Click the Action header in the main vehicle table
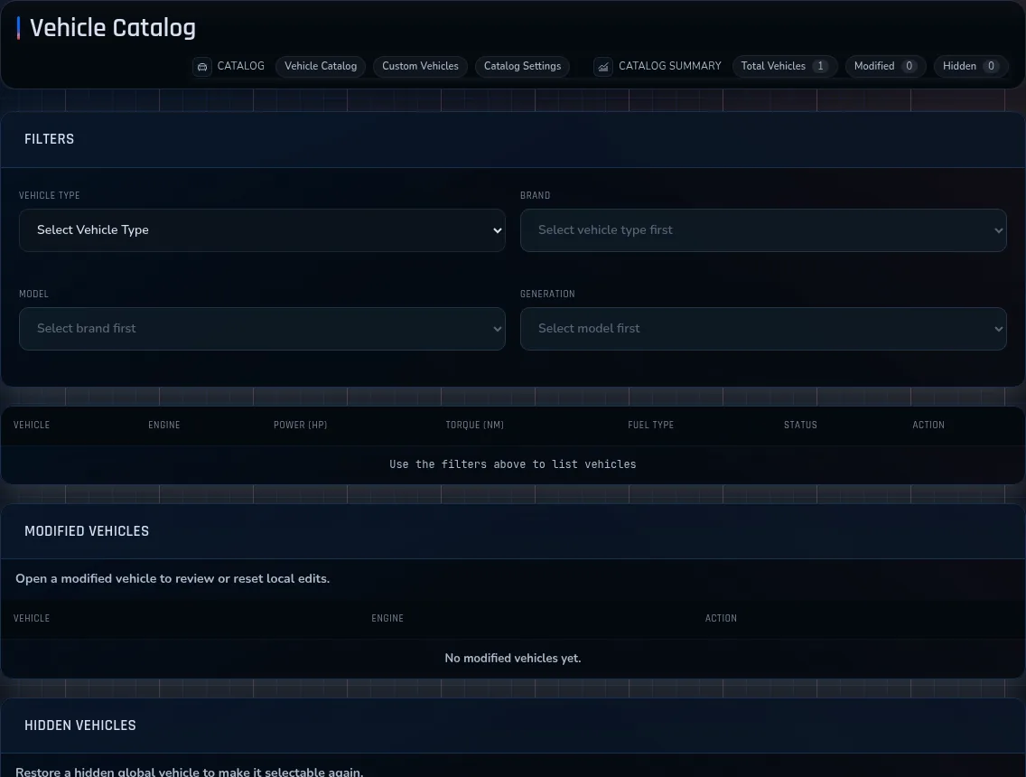Screen dimensions: 1026x777 [x=928, y=425]
